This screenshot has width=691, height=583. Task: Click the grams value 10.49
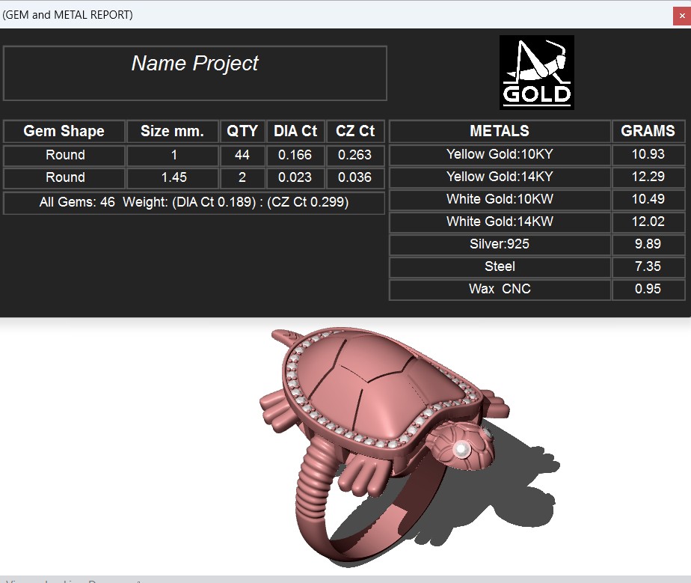[x=648, y=199]
